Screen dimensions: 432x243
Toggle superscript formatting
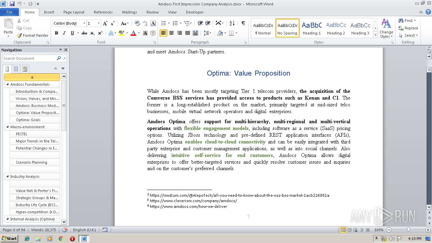tap(100, 33)
